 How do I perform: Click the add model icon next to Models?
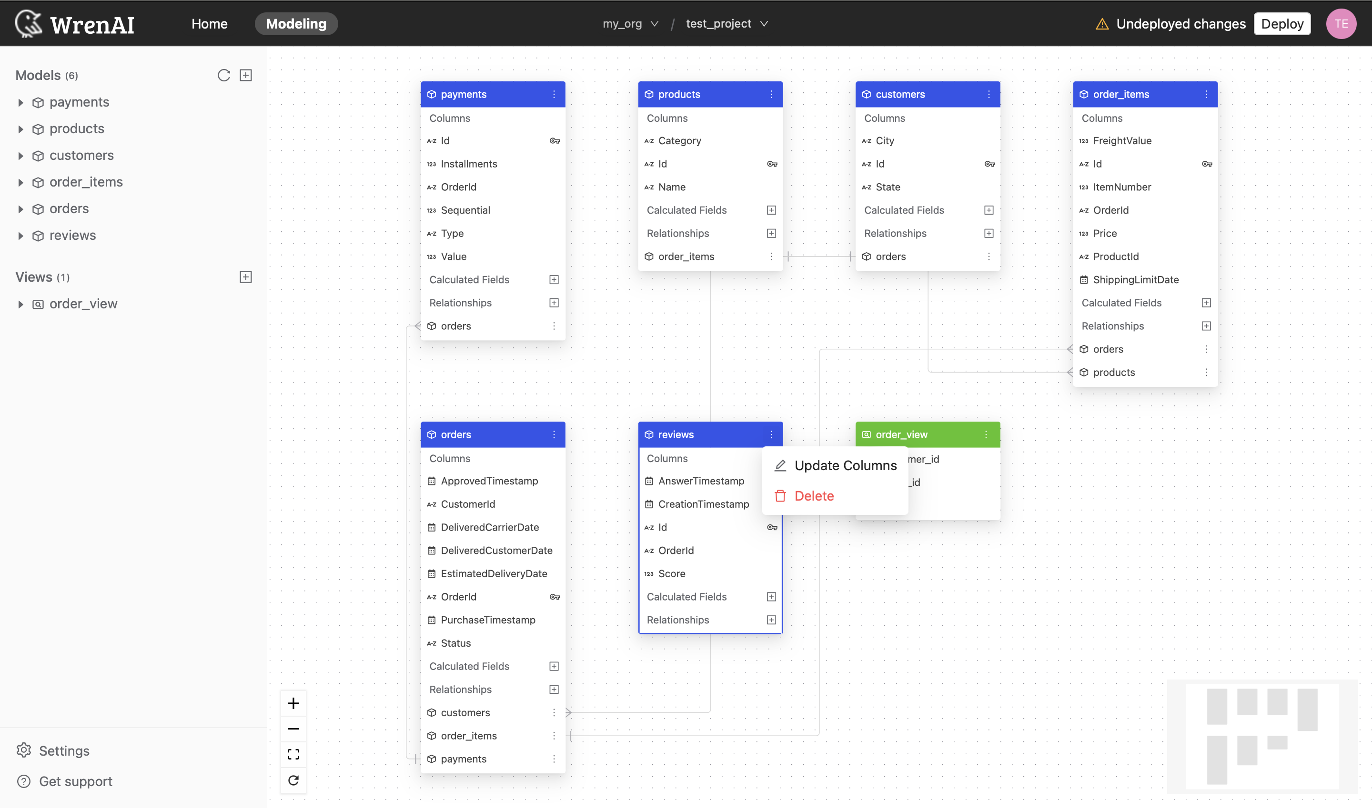point(245,75)
